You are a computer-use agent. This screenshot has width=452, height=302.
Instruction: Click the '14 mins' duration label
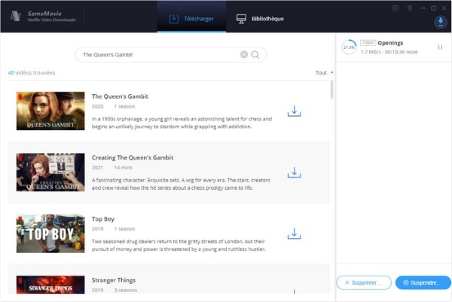(x=124, y=167)
